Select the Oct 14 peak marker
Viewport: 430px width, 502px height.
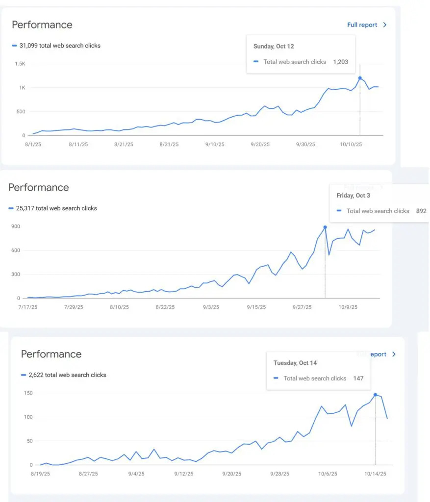[376, 394]
